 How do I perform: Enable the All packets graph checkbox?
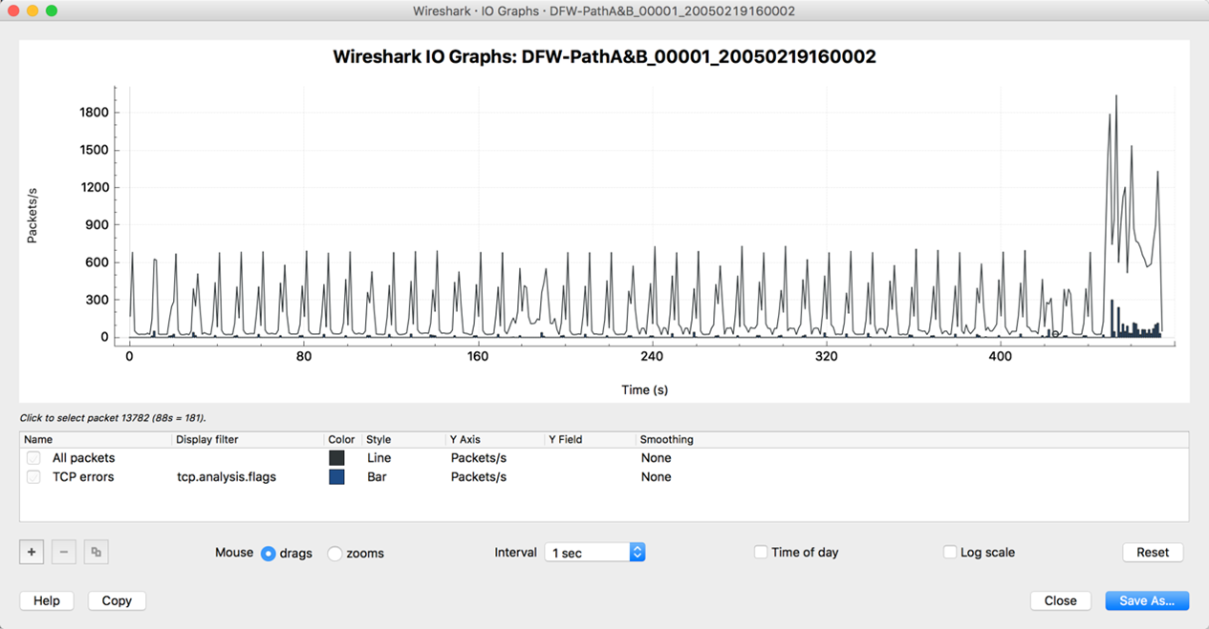33,458
